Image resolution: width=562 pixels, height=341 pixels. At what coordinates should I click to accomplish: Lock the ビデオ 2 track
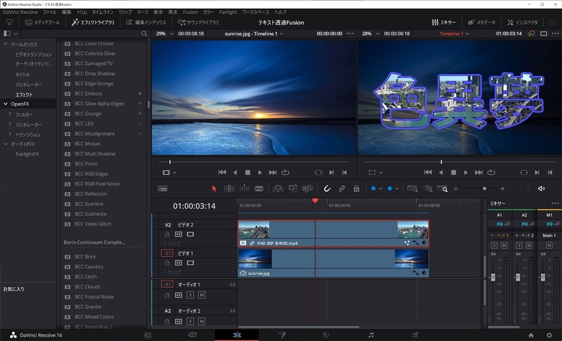(167, 234)
